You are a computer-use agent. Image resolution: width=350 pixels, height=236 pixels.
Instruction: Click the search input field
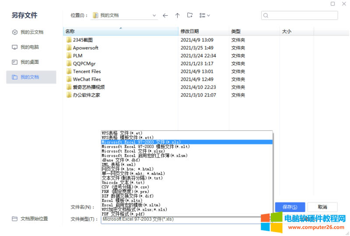coord(300,15)
